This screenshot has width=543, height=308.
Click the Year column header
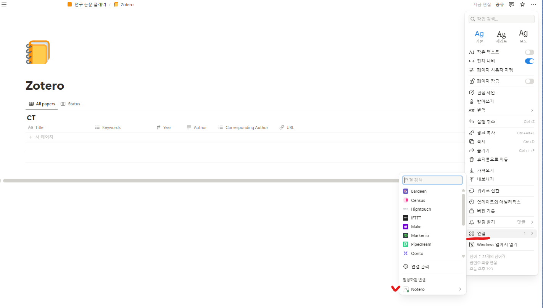pos(164,127)
